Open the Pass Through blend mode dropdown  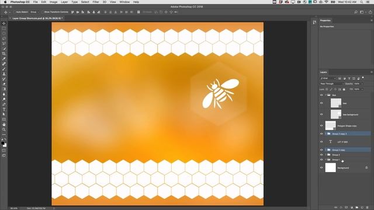[x=332, y=84]
